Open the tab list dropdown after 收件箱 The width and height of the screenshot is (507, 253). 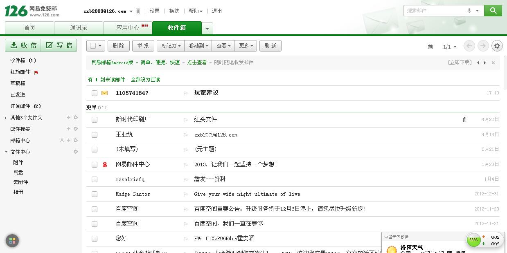pyautogui.click(x=207, y=29)
